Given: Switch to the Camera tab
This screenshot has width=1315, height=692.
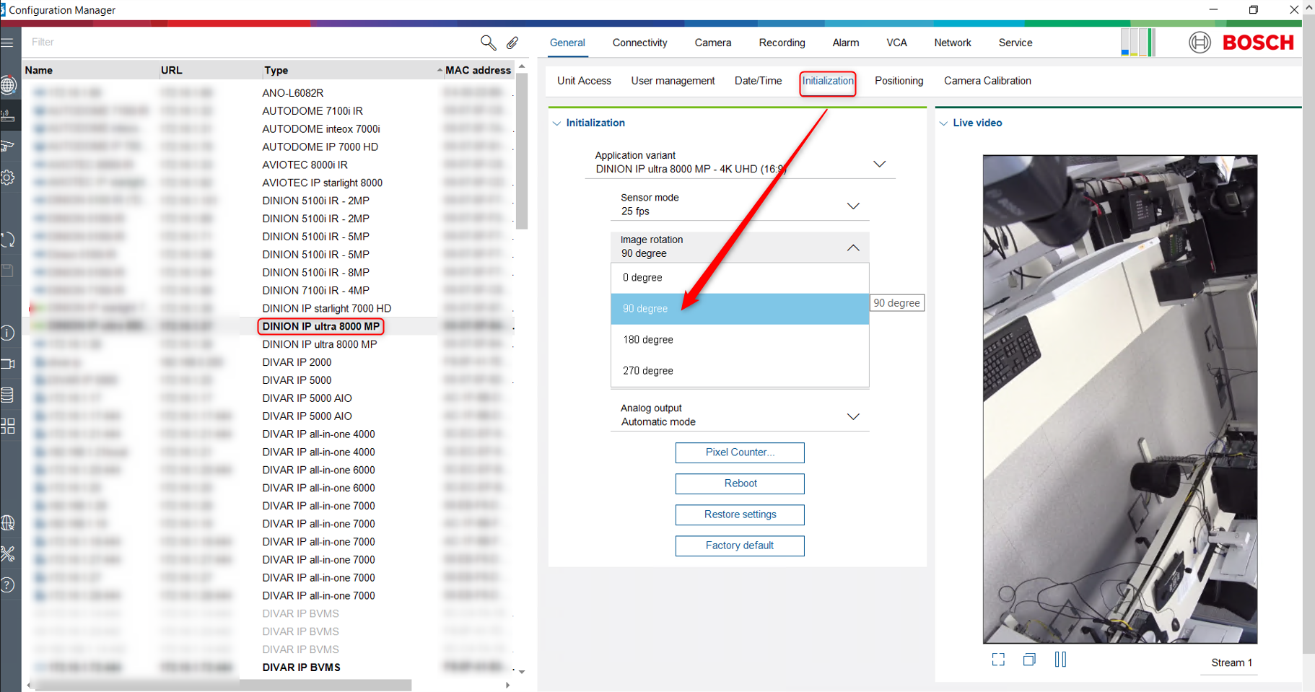Looking at the screenshot, I should pyautogui.click(x=712, y=43).
